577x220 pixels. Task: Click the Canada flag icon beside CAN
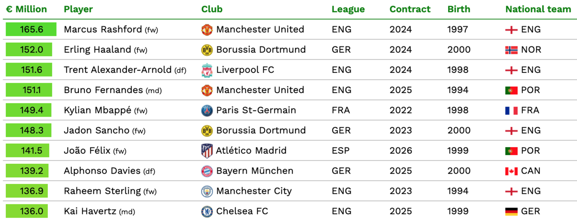click(x=511, y=171)
